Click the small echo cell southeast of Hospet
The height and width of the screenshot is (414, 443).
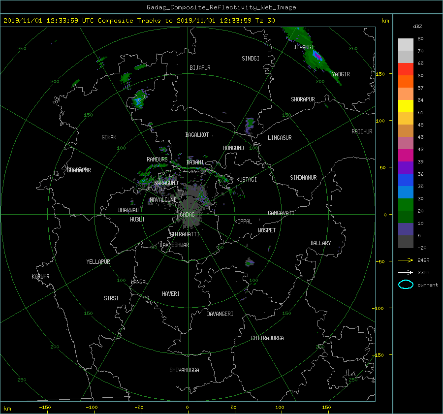pos(249,262)
